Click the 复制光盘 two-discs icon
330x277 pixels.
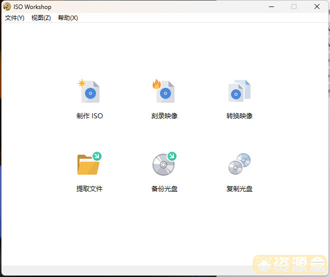click(x=239, y=164)
